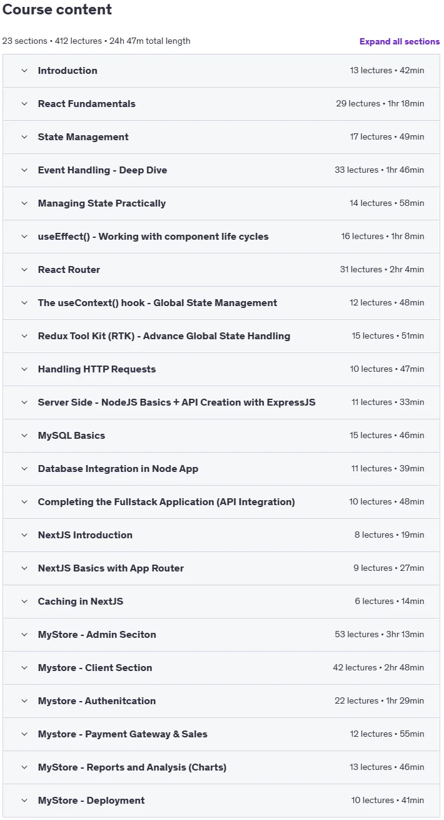The width and height of the screenshot is (444, 820).
Task: Click chevron beside State Management
Action: tap(24, 137)
